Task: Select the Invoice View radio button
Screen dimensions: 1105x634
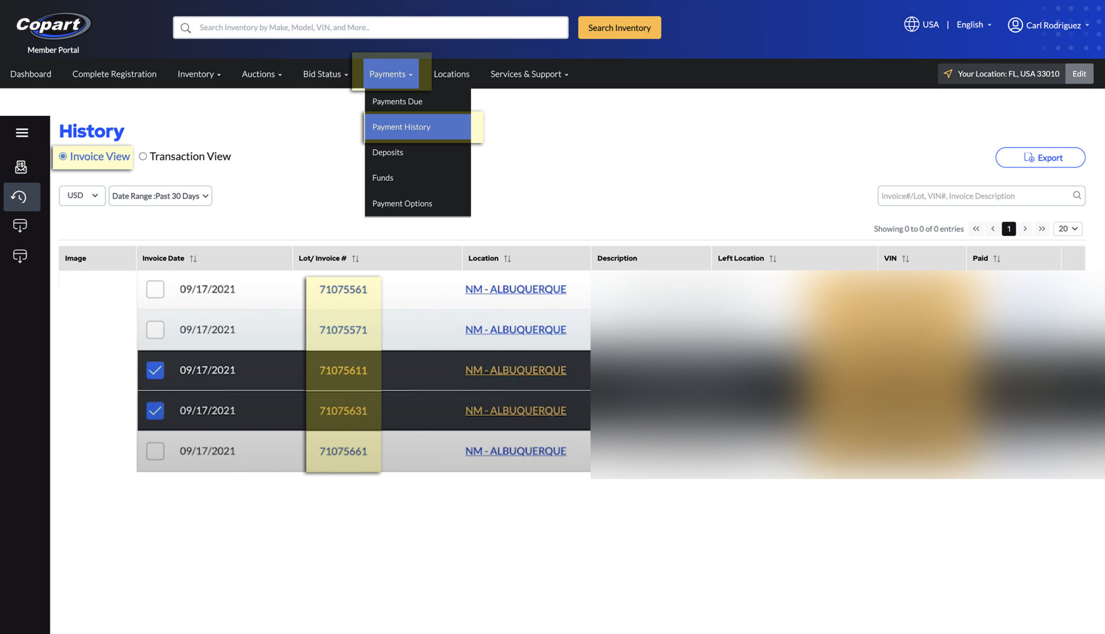Action: (63, 156)
